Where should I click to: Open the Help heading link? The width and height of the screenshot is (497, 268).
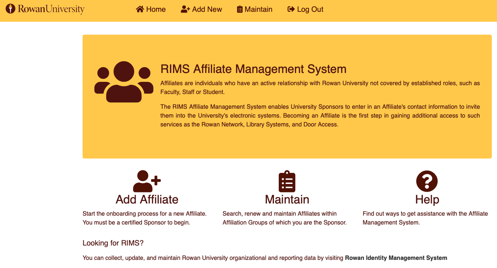[x=427, y=199]
